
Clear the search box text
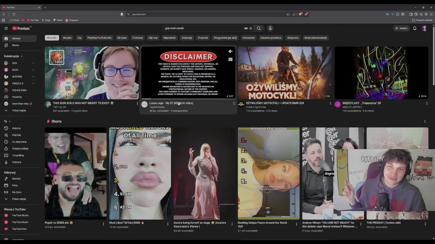(x=250, y=28)
